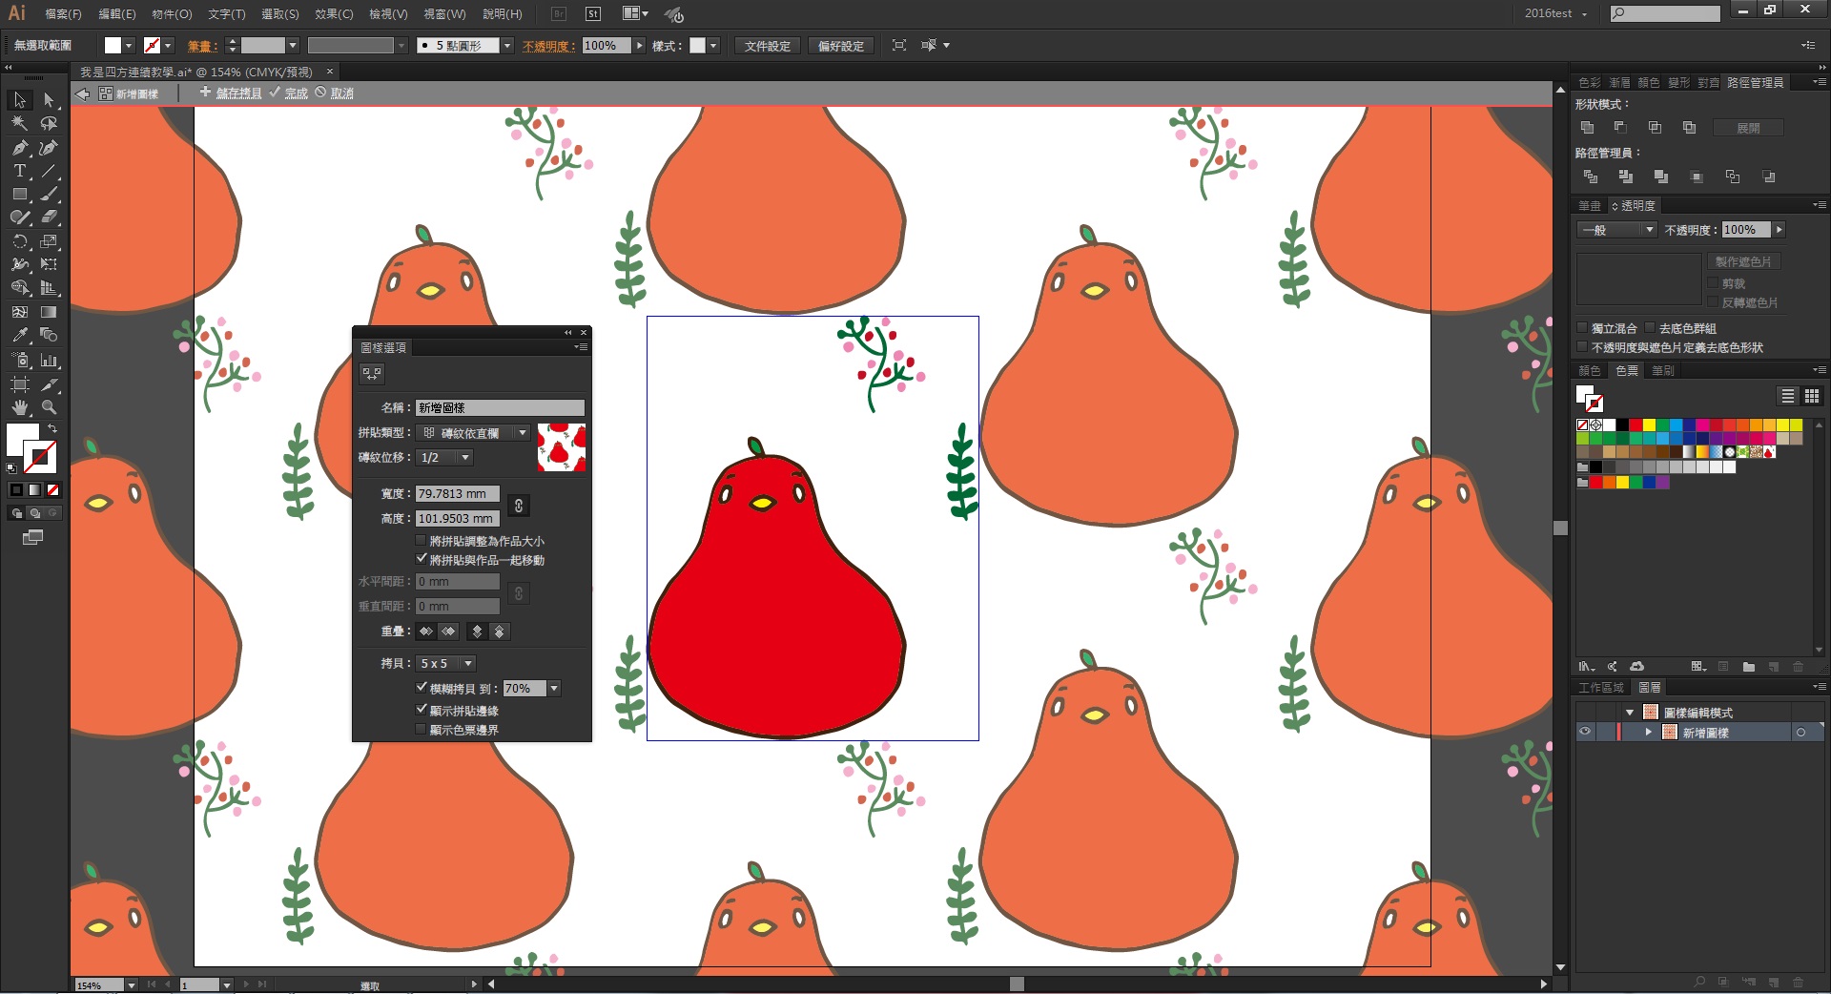Pick the yellow swatch in top swatch row
The width and height of the screenshot is (1831, 994).
tap(1649, 425)
